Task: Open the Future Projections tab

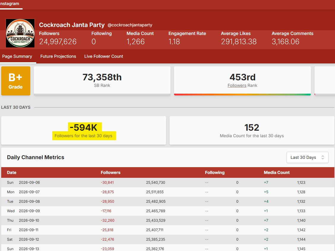Action: coord(58,56)
